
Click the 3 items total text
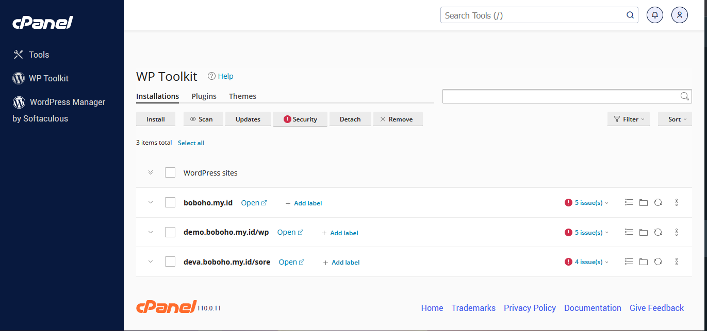pyautogui.click(x=154, y=143)
